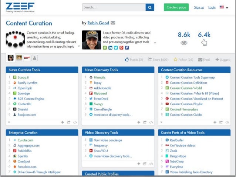
Task: Click the email envelope icon beside Robin Good
Action: point(113,23)
